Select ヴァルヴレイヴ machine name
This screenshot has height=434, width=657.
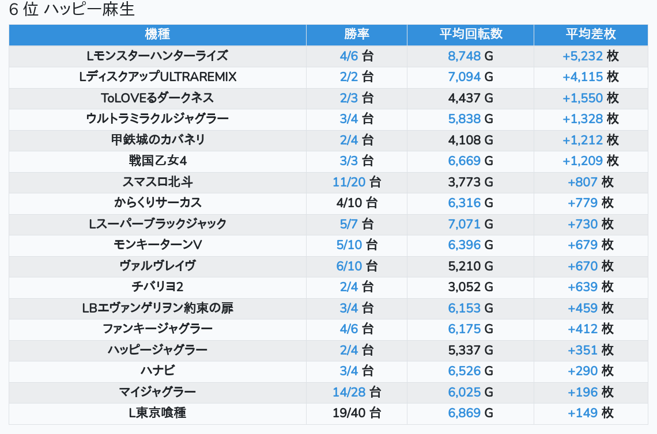[x=157, y=266]
